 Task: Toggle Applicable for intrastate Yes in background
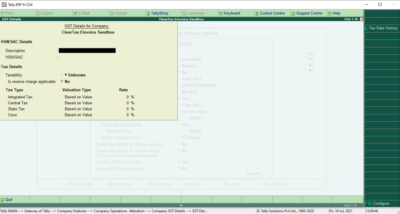(185, 125)
